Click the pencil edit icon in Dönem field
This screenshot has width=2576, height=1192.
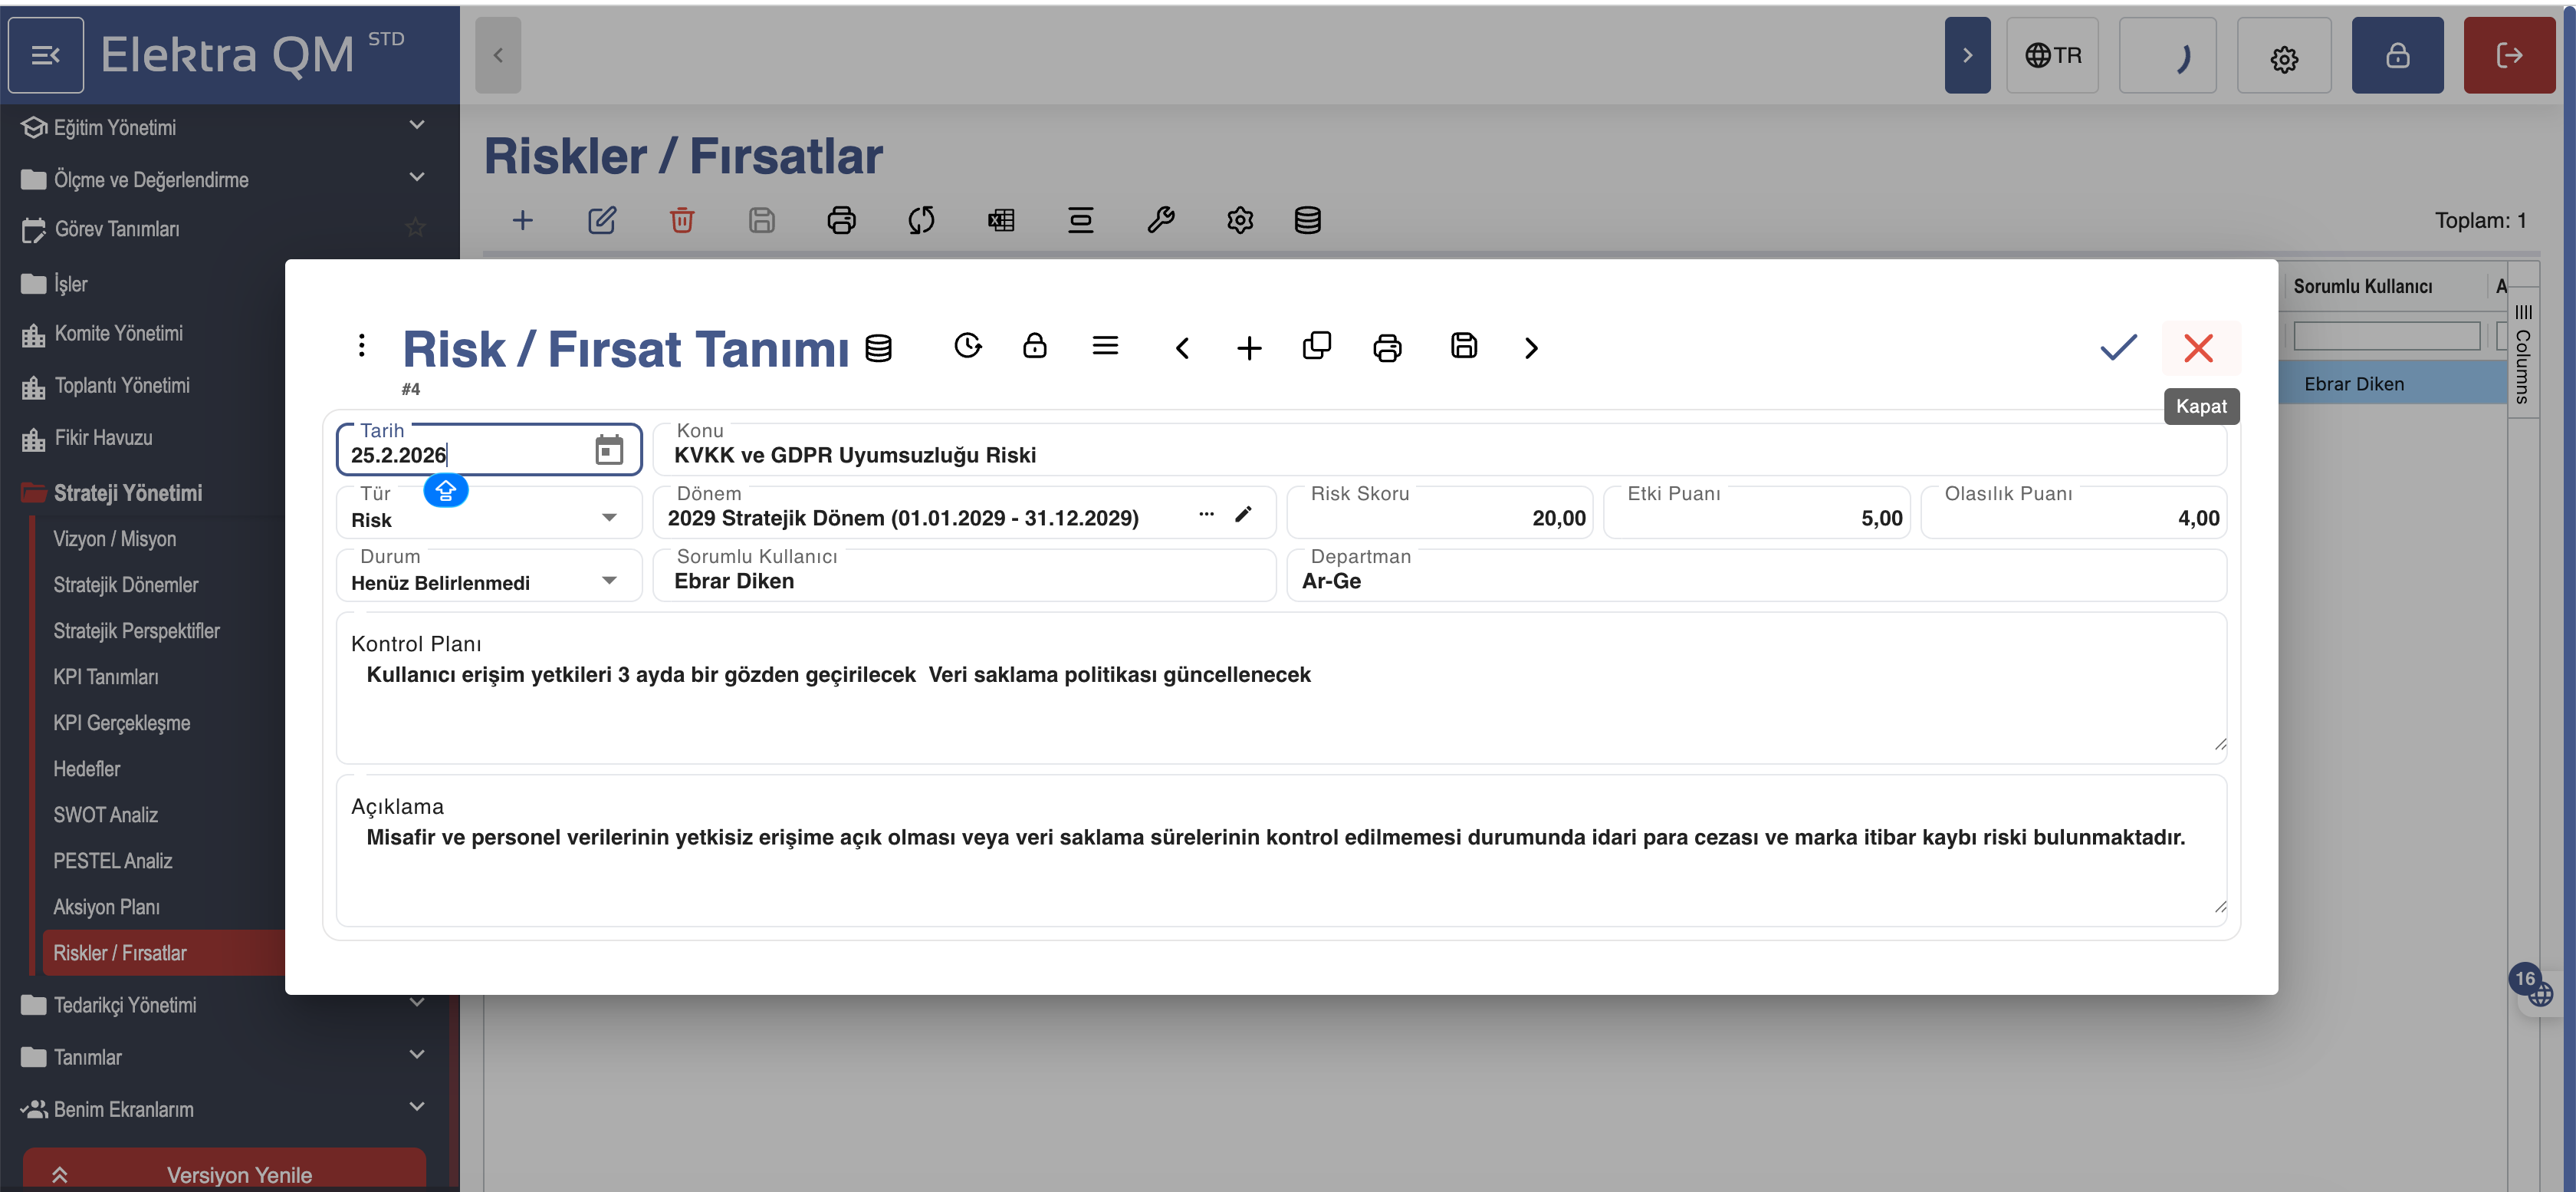click(x=1243, y=515)
